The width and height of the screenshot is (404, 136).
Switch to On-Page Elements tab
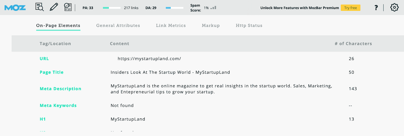(x=58, y=25)
